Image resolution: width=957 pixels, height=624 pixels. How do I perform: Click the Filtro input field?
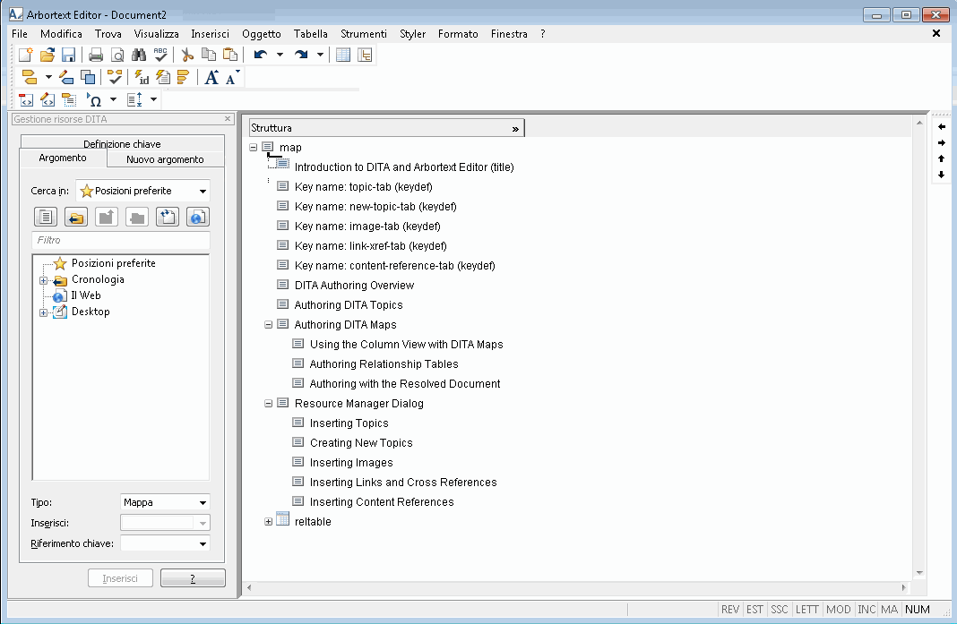(121, 240)
